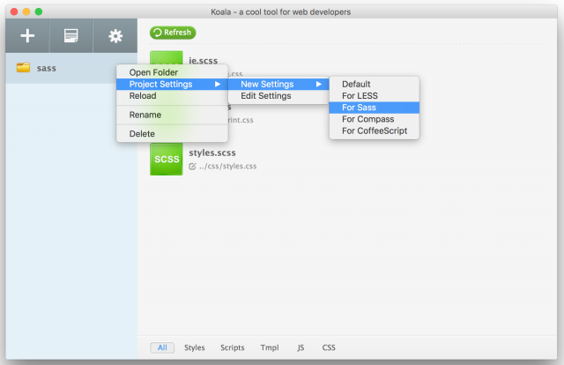Choose Rename from the context menu
The image size is (564, 365).
click(145, 115)
